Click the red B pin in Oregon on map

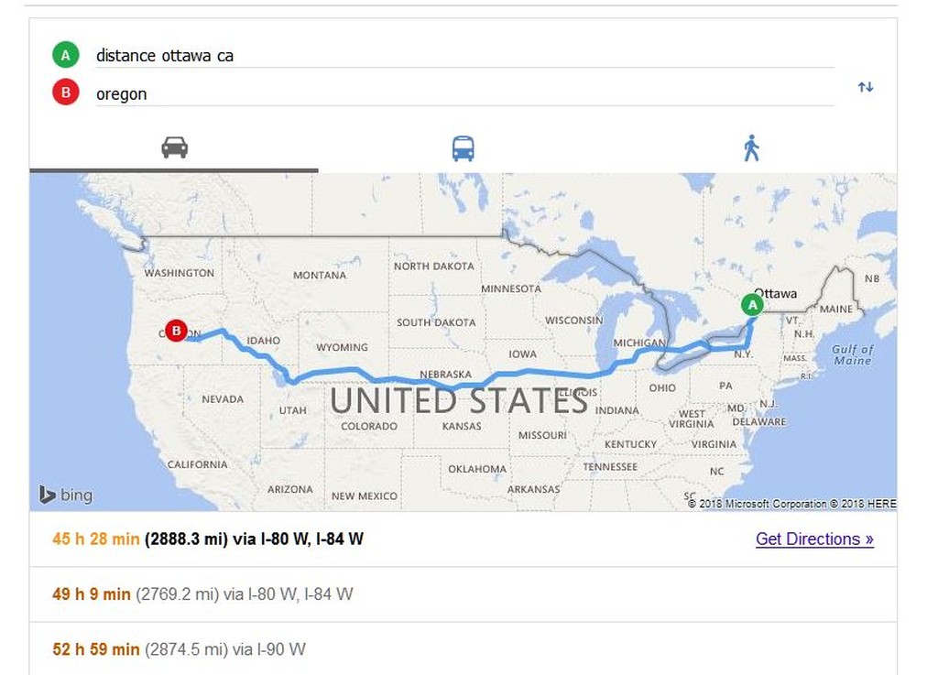coord(176,330)
